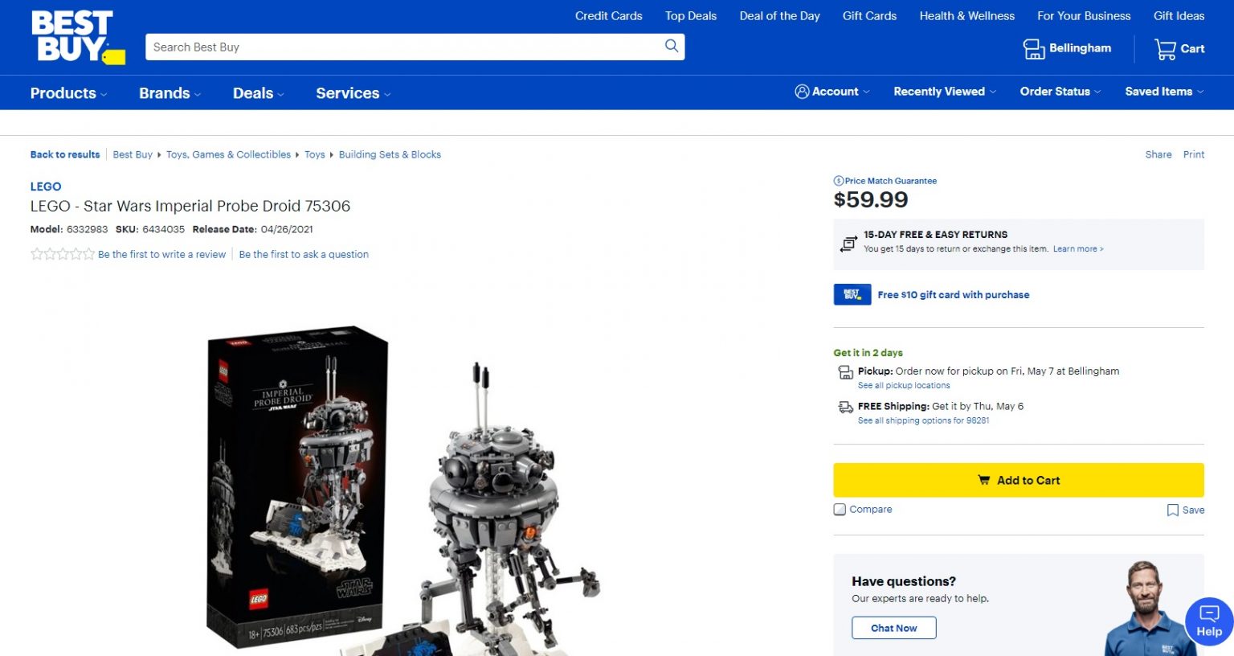Go to Top Deals
This screenshot has height=656, width=1234.
[690, 15]
